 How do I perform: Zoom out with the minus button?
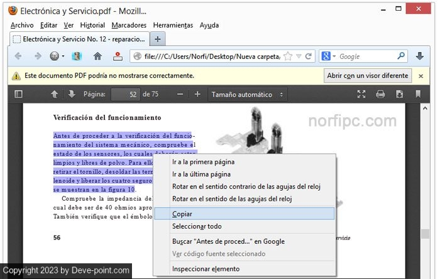[x=180, y=94]
